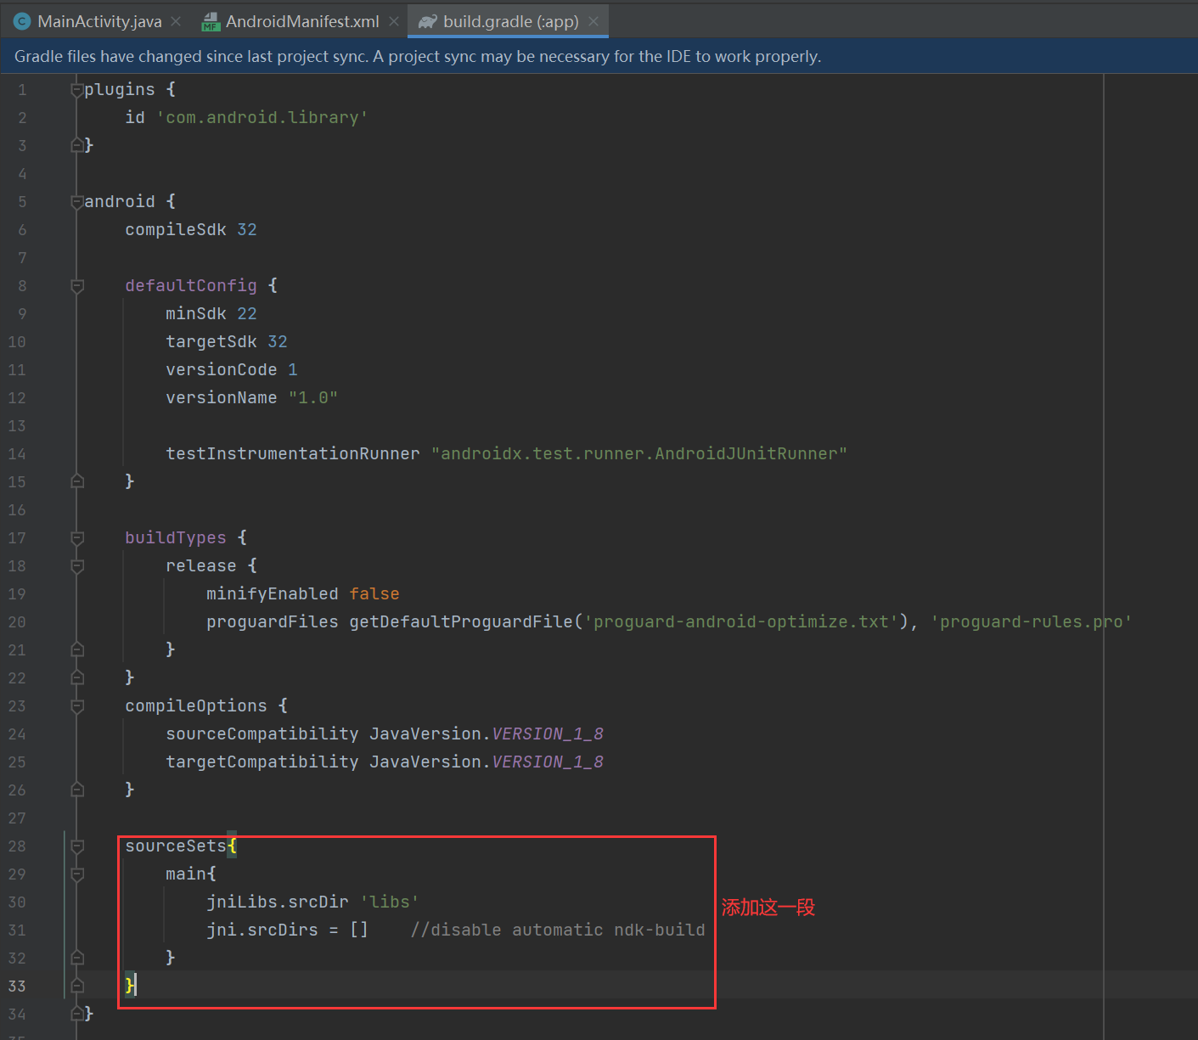The image size is (1198, 1040).
Task: Click fold end marker on line 3
Action: coord(77,145)
